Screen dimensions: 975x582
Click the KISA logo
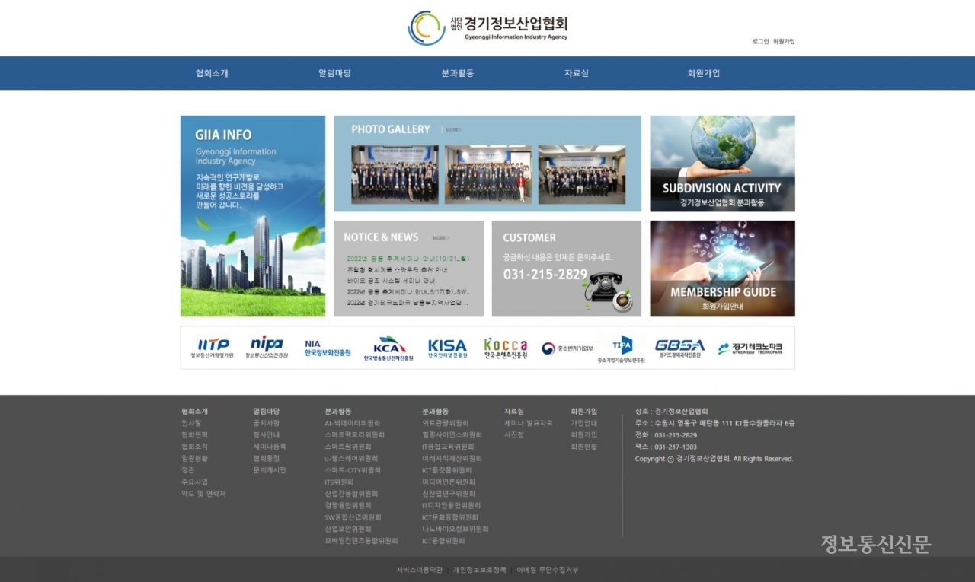point(447,348)
